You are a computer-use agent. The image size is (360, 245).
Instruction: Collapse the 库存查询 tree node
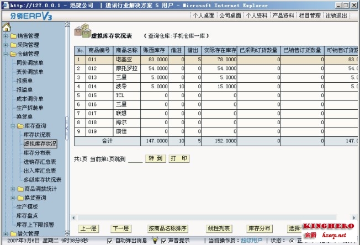13,126
